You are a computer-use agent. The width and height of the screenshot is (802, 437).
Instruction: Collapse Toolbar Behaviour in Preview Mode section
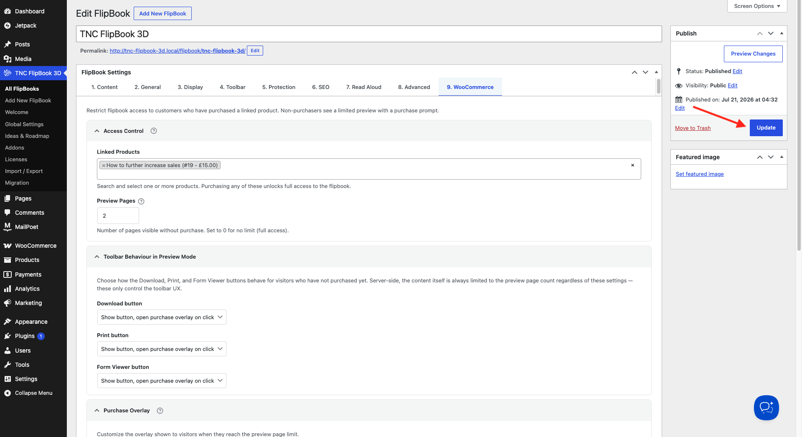[97, 257]
